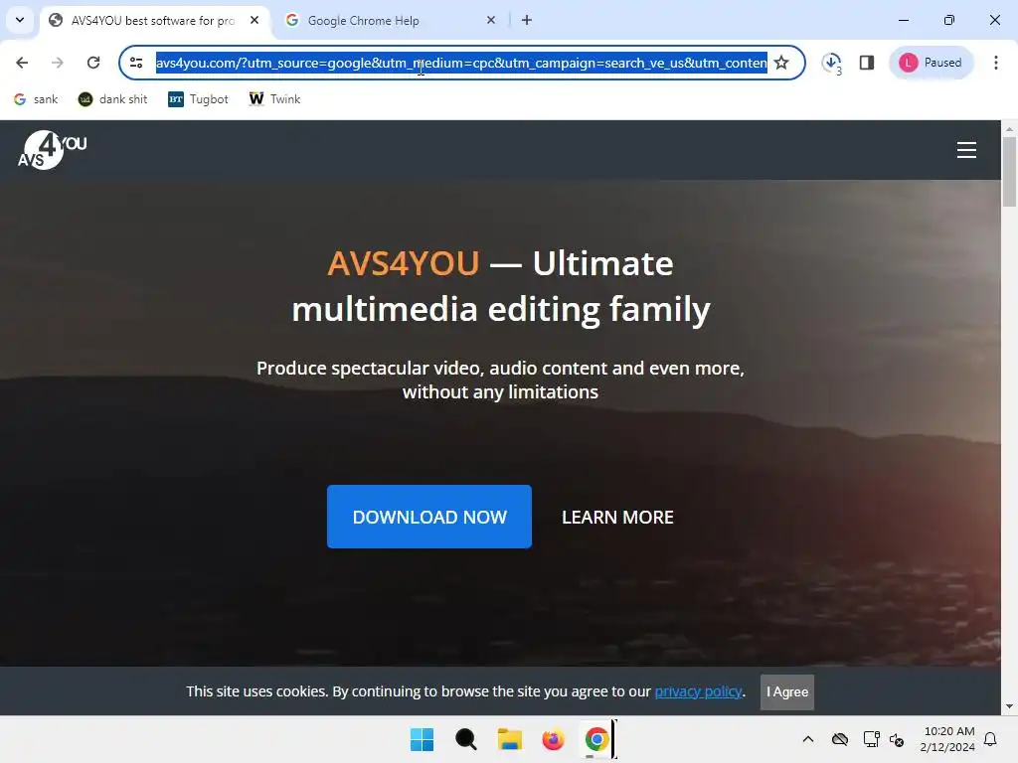Open the sank bookmark
The height and width of the screenshot is (763, 1018).
point(37,99)
